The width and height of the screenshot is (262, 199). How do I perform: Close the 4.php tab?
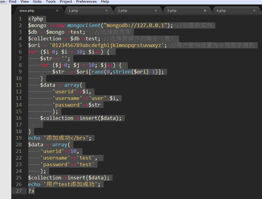click(254, 11)
